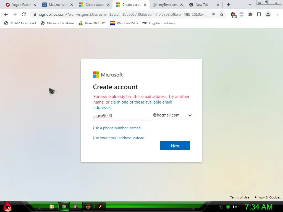Go back with the browser back arrow

pos(6,14)
